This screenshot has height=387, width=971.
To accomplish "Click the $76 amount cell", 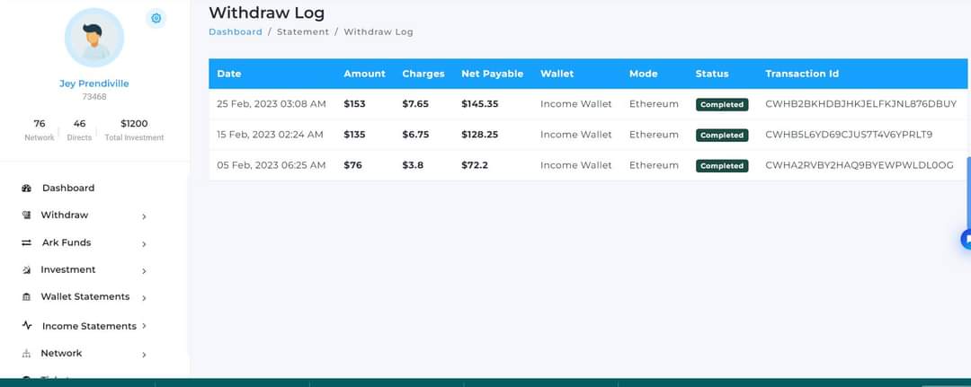I will point(353,165).
